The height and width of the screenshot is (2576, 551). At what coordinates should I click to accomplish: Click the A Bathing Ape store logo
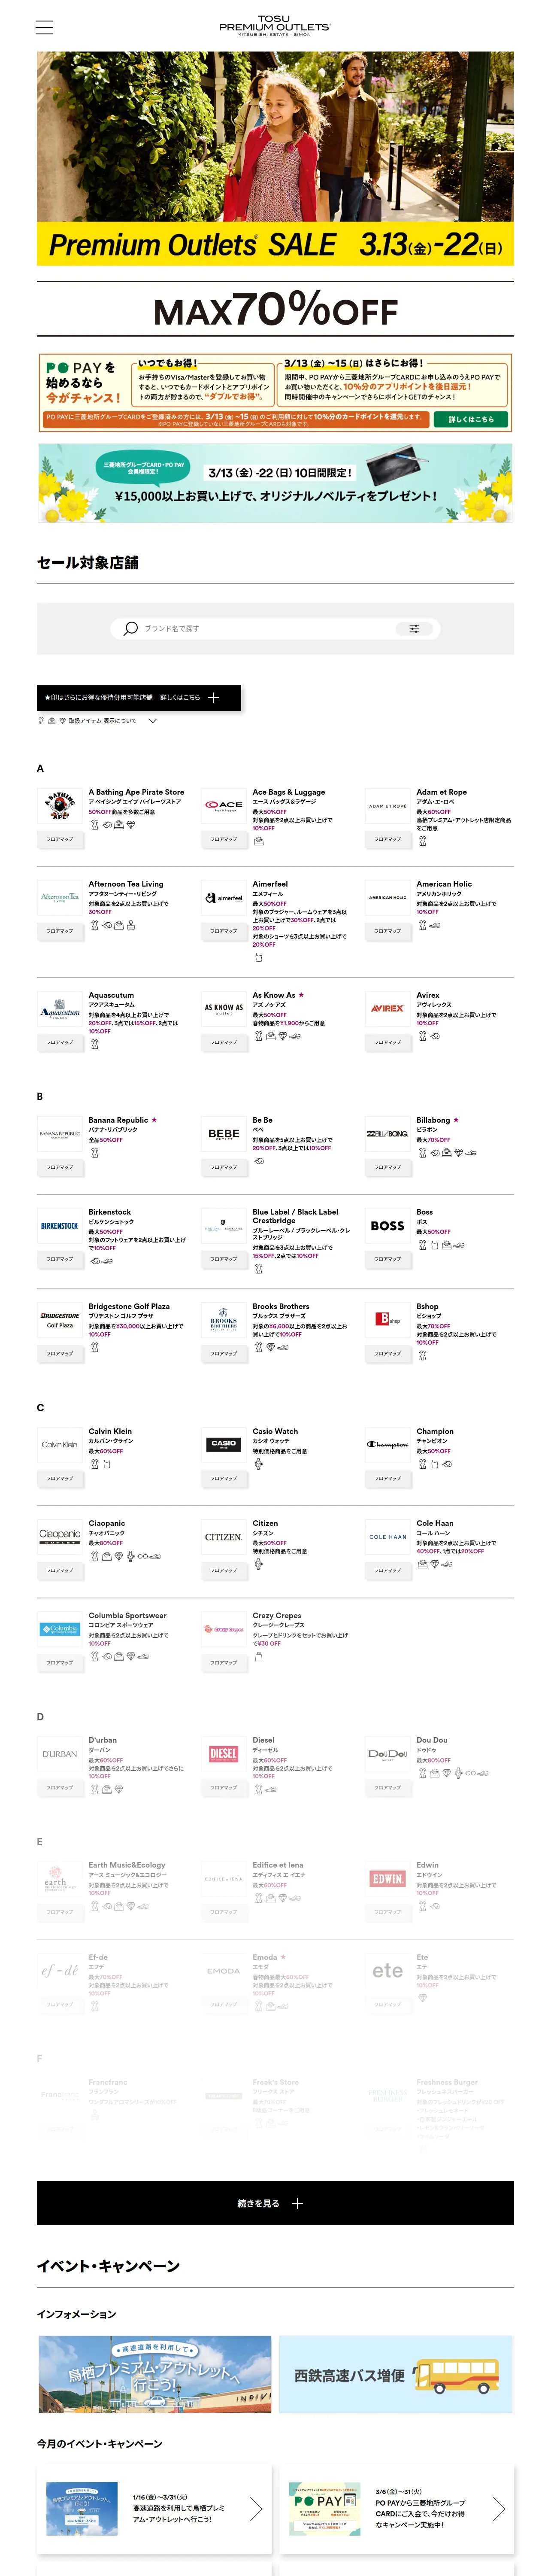pos(60,805)
